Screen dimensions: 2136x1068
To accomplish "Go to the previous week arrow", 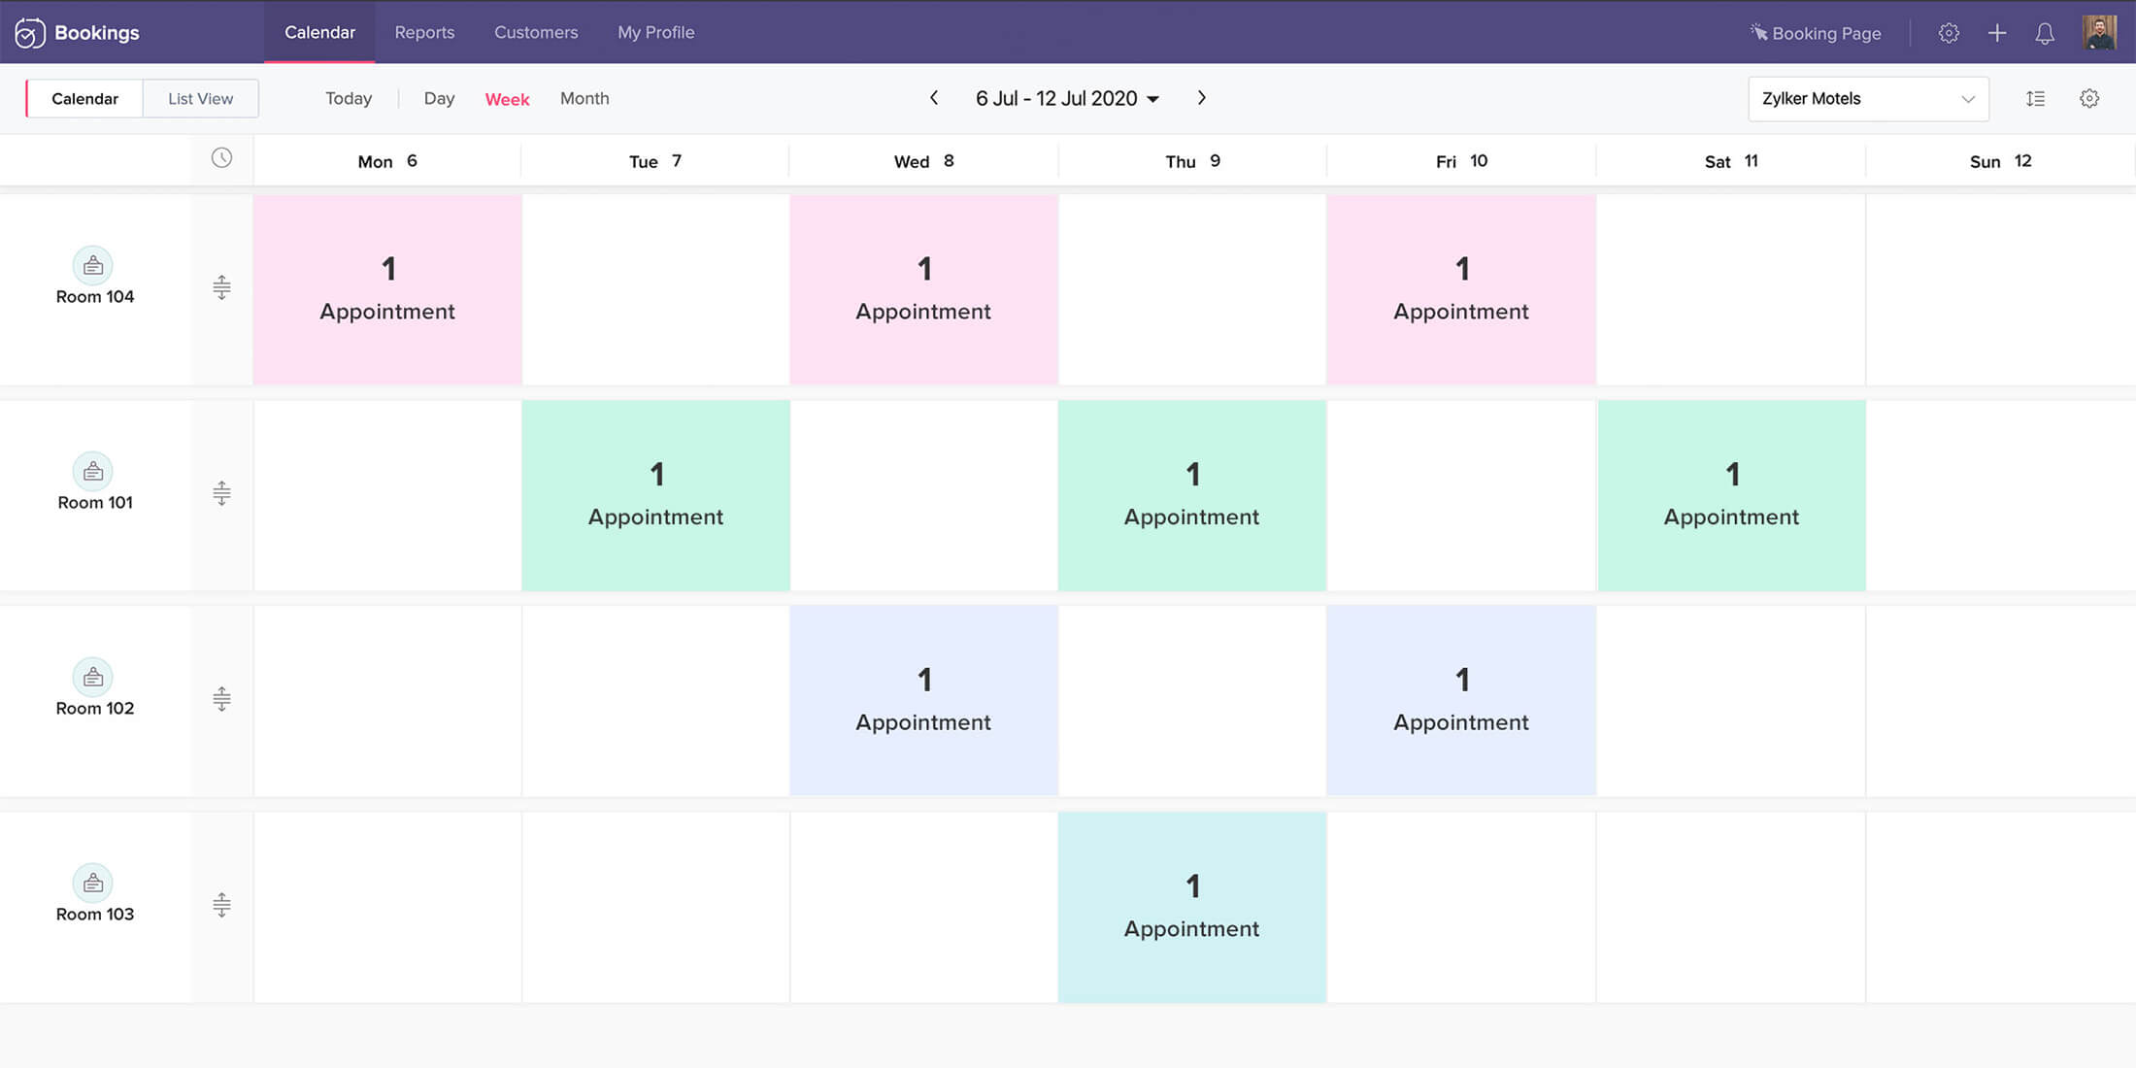I will [934, 98].
